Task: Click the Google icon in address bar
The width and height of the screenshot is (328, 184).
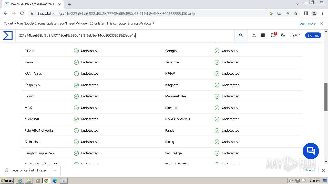Action: [x=271, y=13]
